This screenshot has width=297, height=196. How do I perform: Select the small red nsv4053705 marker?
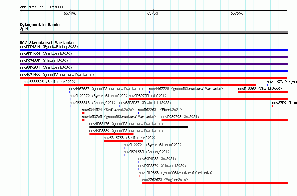(83, 120)
